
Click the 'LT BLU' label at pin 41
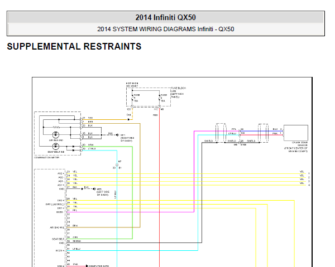[x=76, y=249]
